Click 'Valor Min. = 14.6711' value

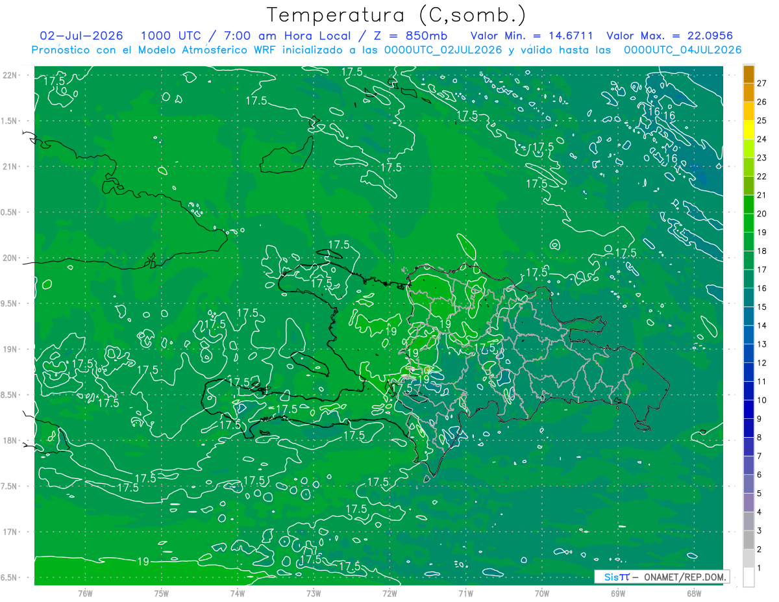point(532,36)
